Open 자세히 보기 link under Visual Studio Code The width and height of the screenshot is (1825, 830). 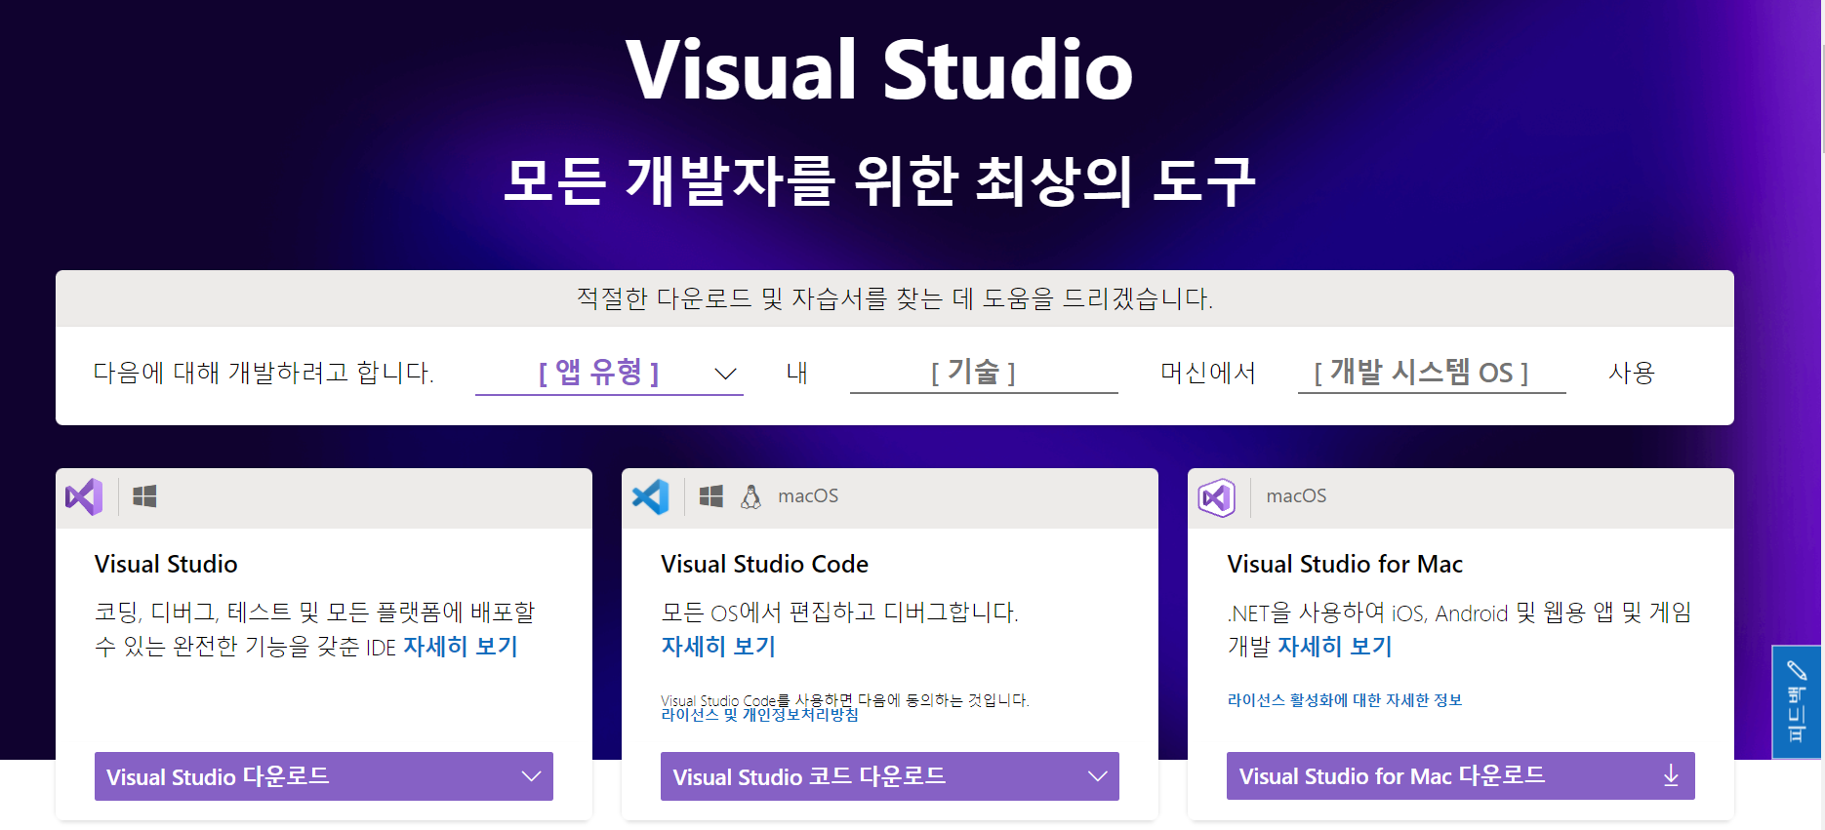(x=718, y=647)
